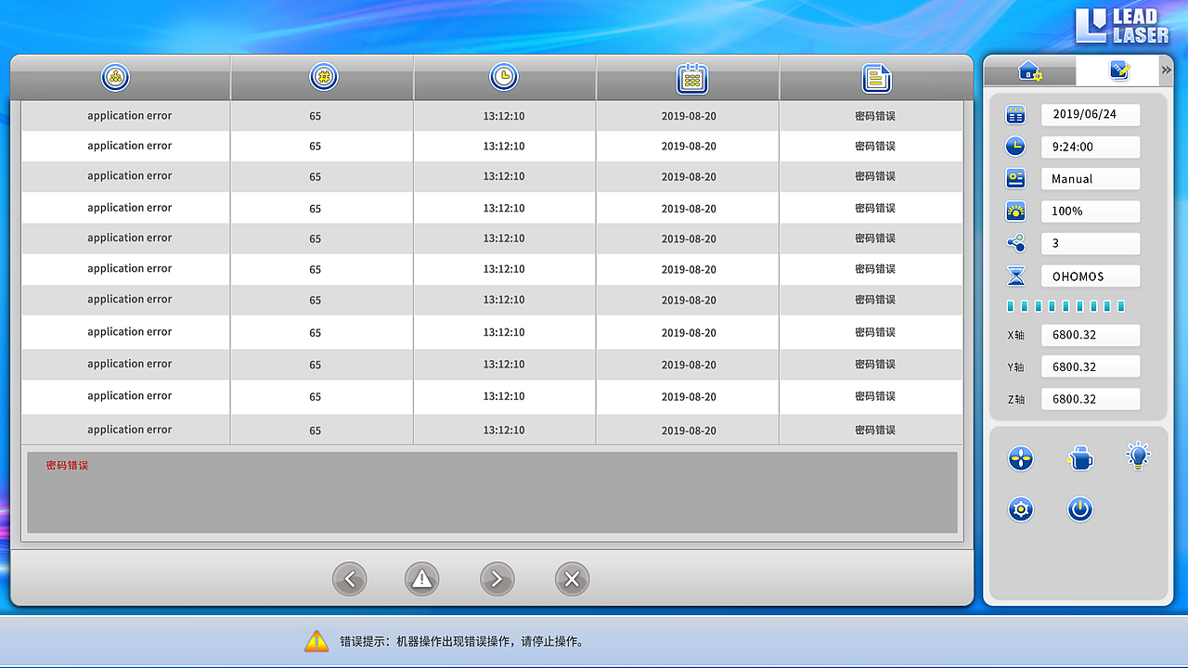The width and height of the screenshot is (1188, 668).
Task: Click the calendar date column header icon
Action: 692,78
